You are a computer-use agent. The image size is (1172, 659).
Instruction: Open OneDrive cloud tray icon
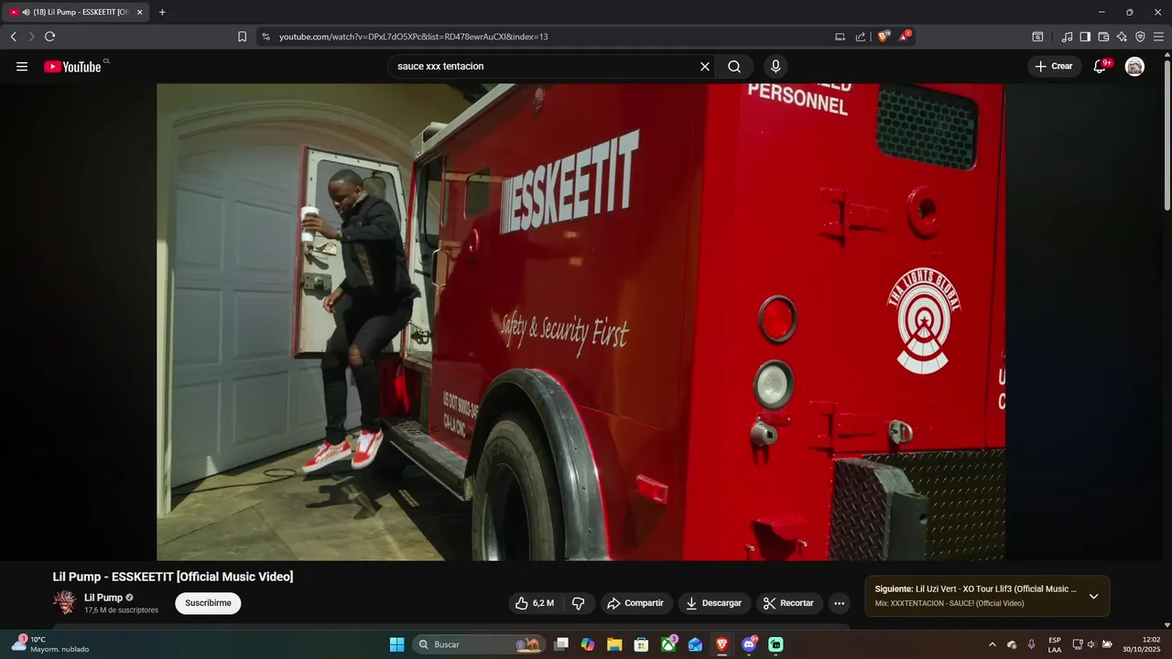(x=1012, y=644)
